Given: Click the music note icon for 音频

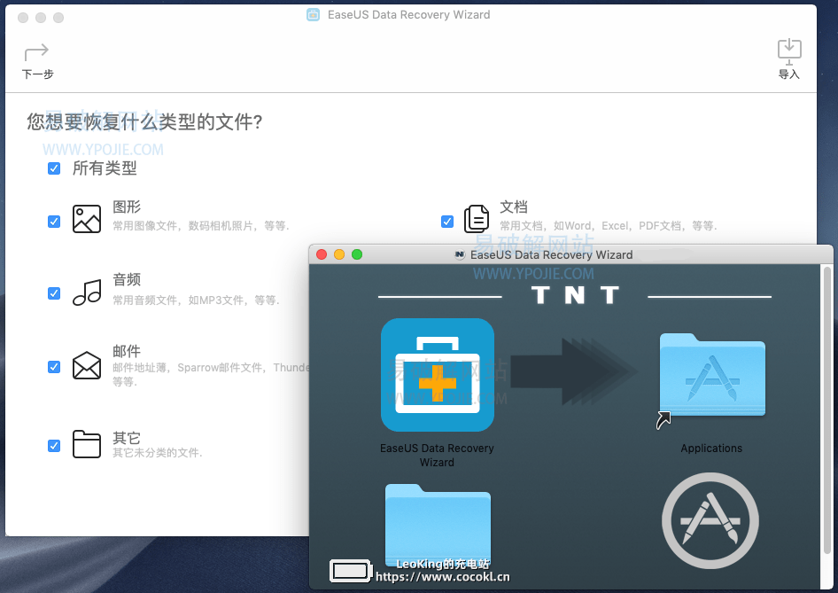Looking at the screenshot, I should click(x=87, y=293).
